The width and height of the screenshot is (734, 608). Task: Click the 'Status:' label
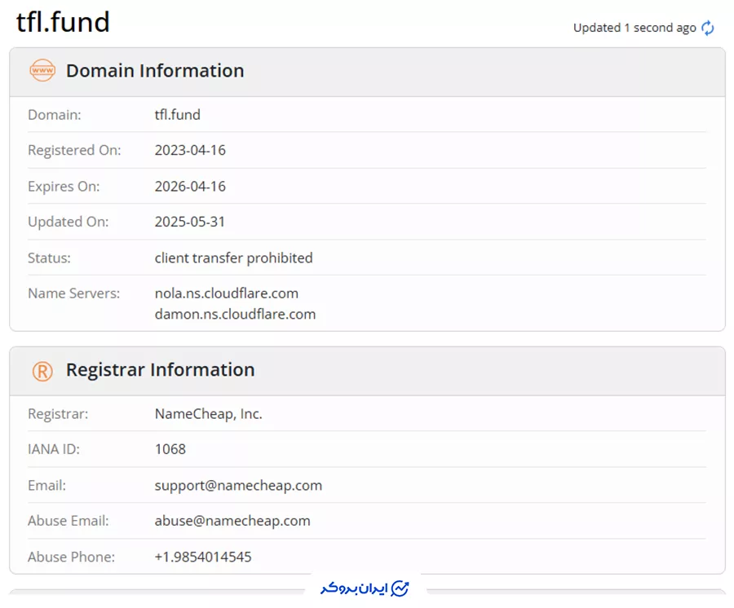click(x=49, y=258)
